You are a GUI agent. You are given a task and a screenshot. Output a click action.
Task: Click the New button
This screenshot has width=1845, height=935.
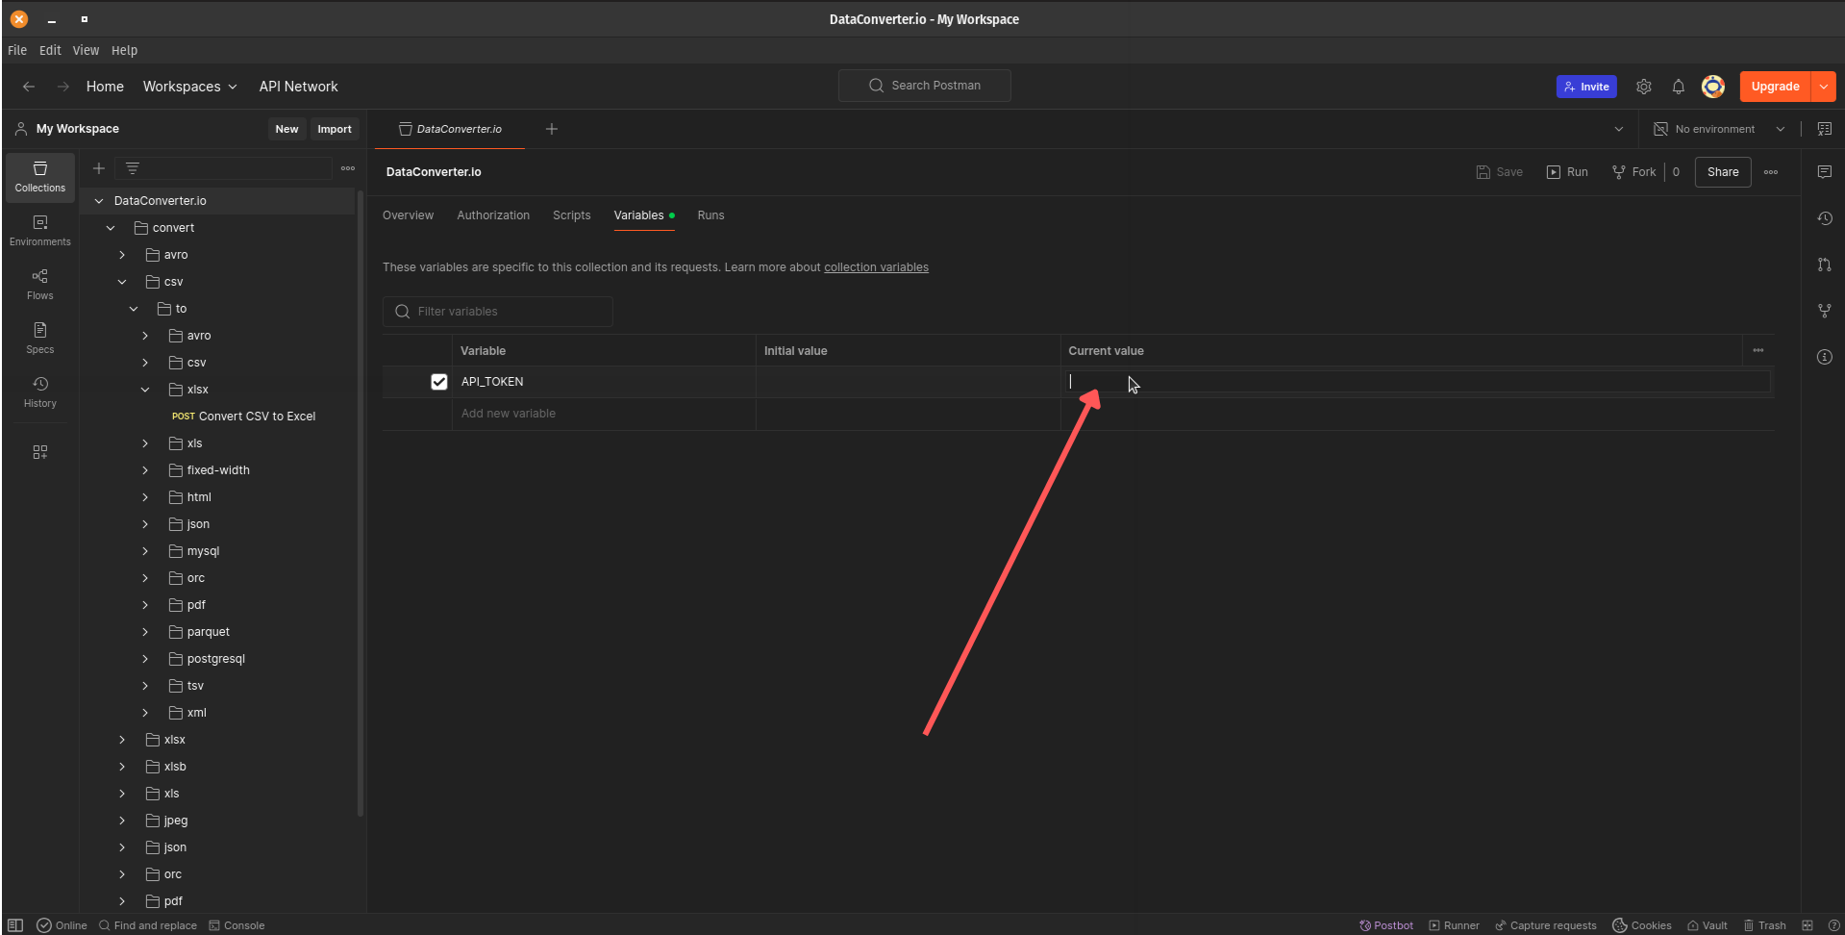287,129
